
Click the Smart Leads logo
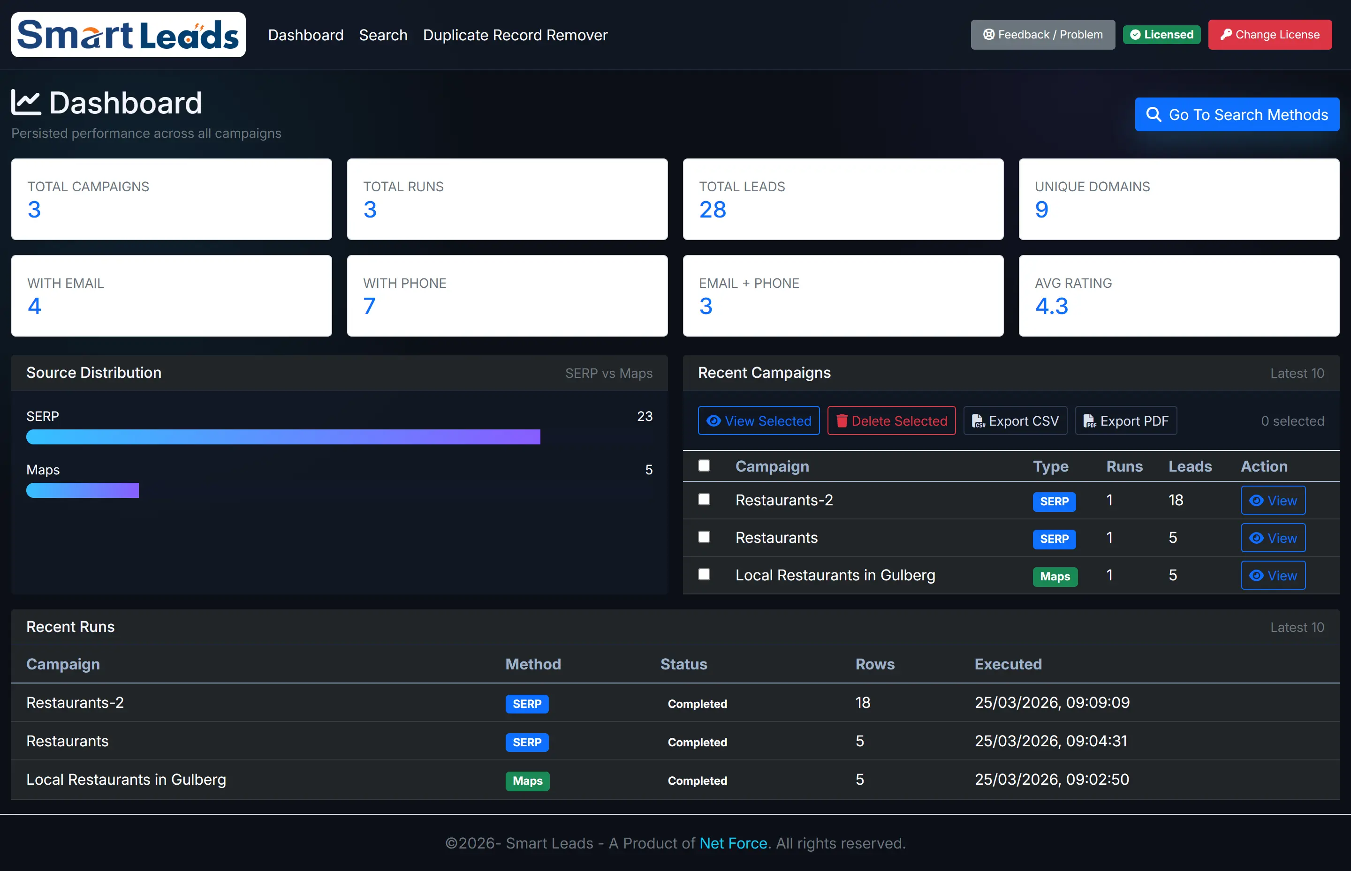pos(128,35)
